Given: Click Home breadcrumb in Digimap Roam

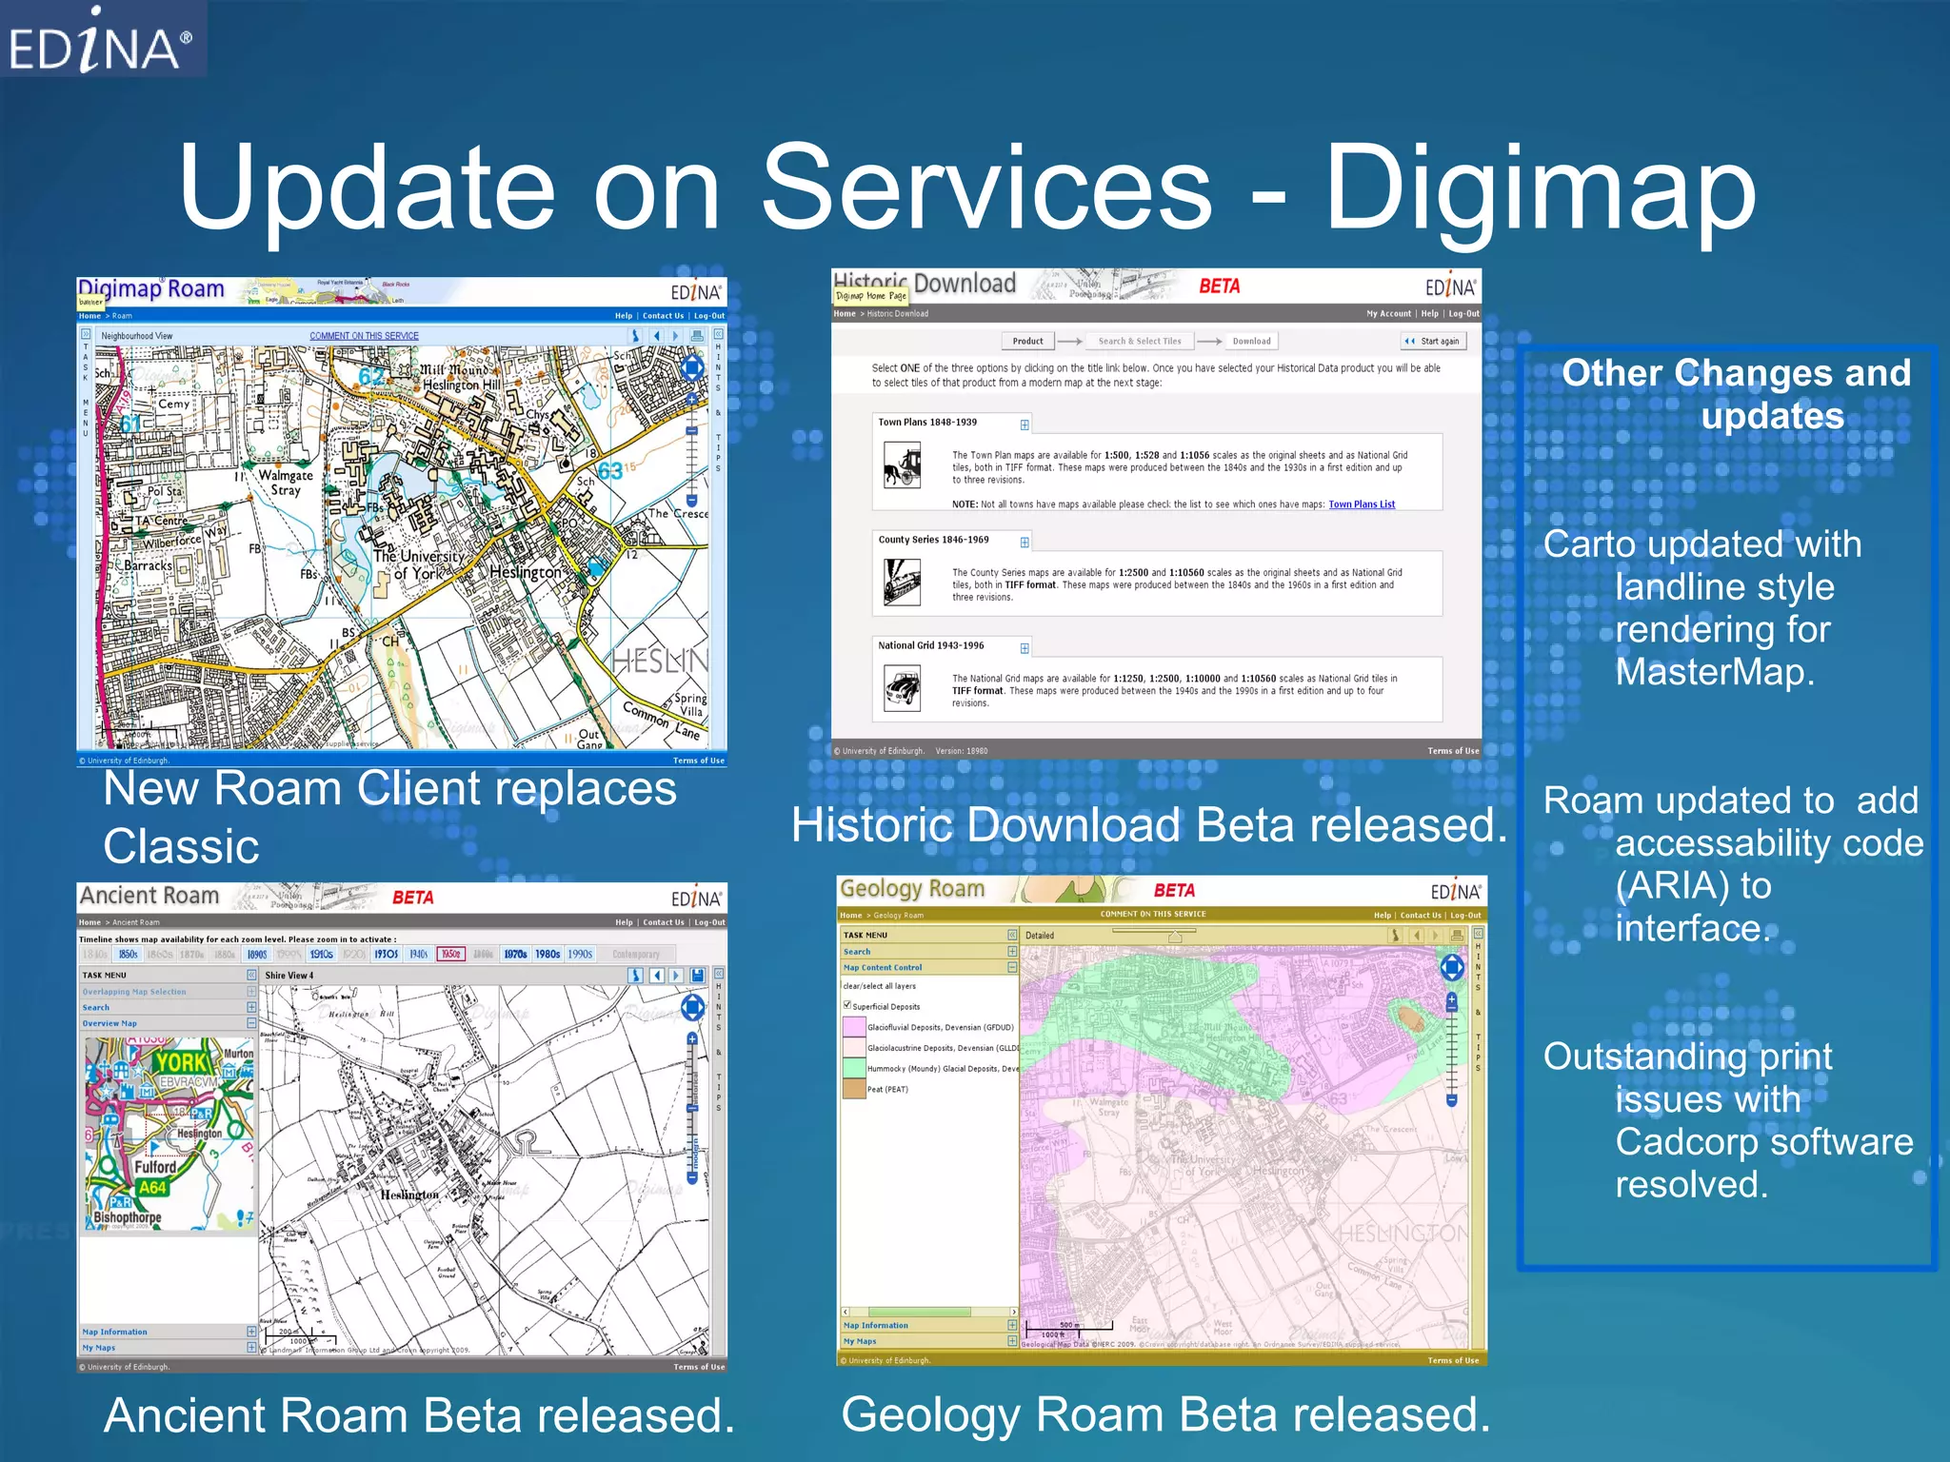Looking at the screenshot, I should (x=90, y=316).
